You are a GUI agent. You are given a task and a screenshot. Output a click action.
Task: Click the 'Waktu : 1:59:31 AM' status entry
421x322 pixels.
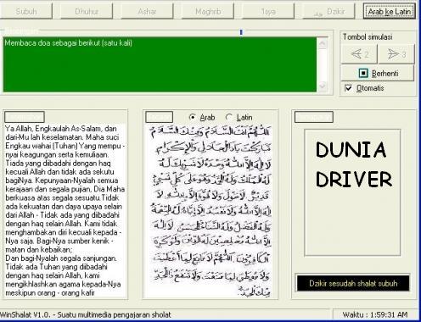click(375, 314)
